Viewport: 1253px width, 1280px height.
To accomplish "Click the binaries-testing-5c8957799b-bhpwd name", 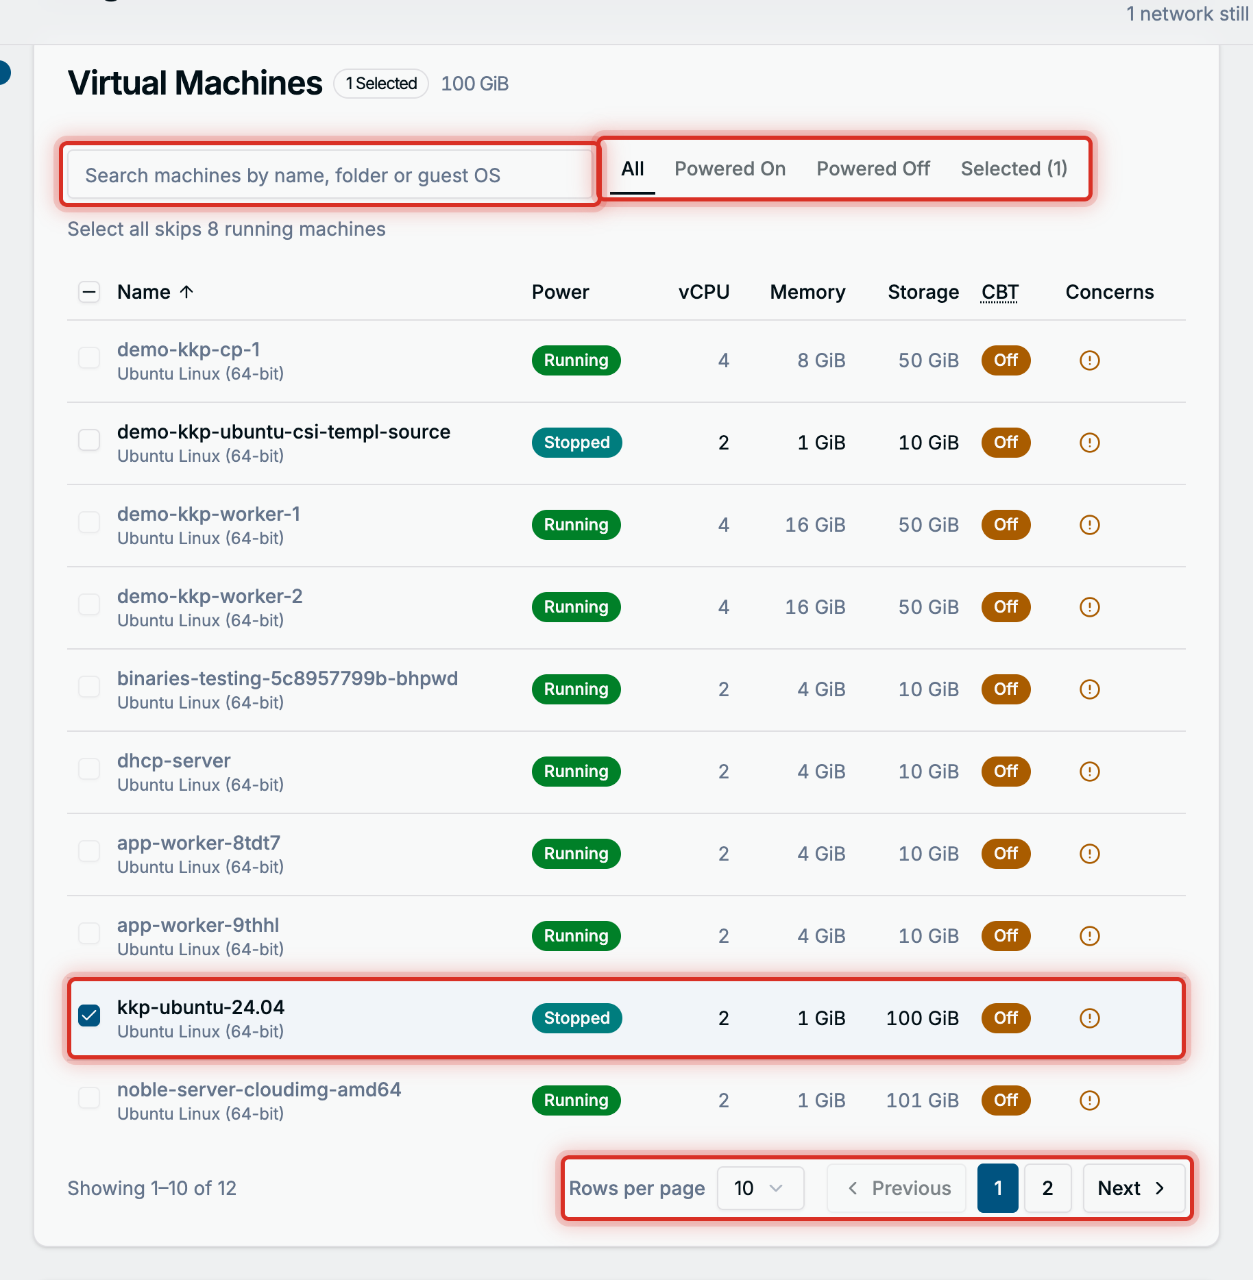I will point(287,678).
